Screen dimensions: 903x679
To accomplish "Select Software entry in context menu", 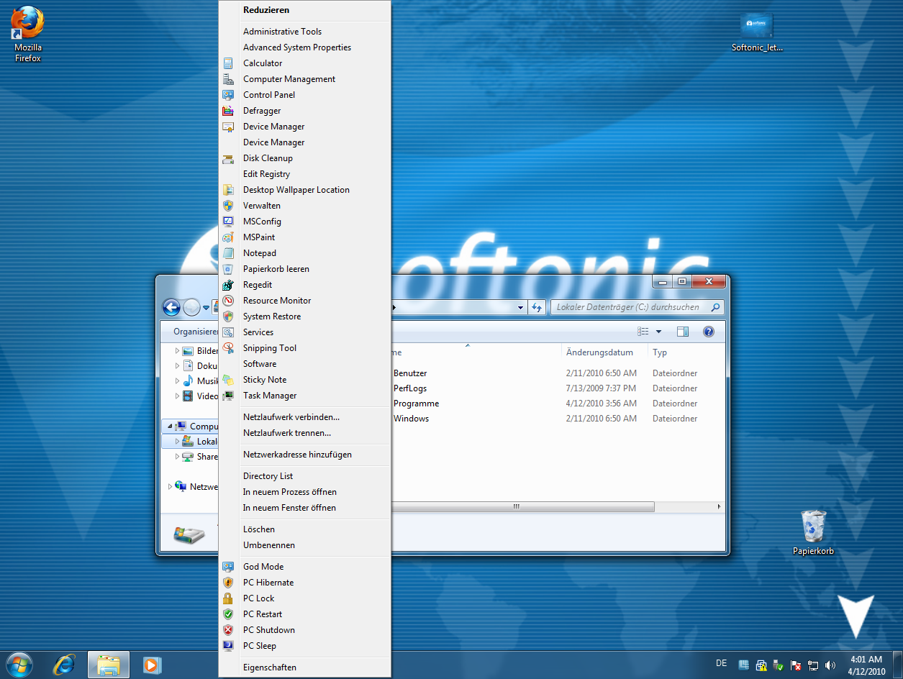I will click(260, 364).
